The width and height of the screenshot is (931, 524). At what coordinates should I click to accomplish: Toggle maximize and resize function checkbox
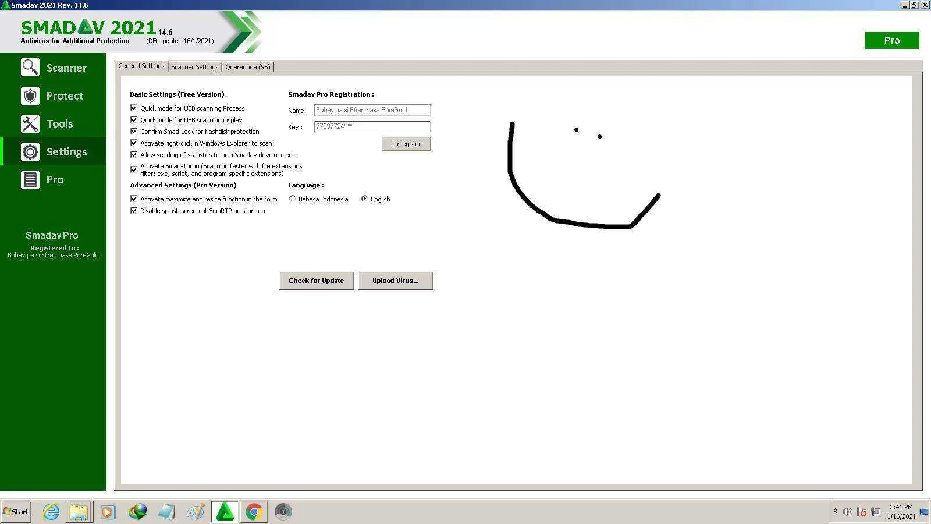134,199
